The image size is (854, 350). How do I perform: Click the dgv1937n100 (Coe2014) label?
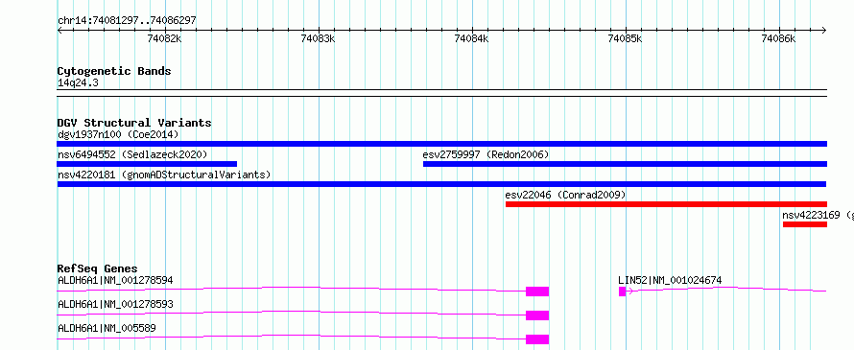tap(118, 134)
